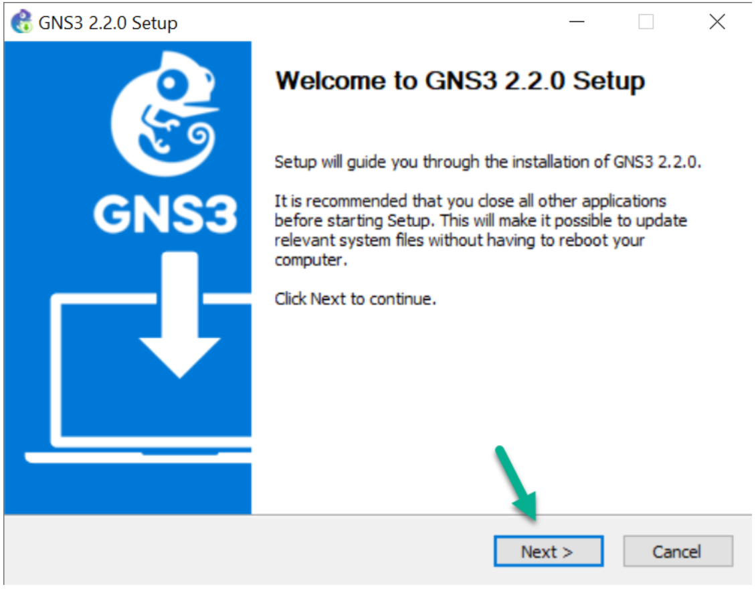This screenshot has width=756, height=597.
Task: Click the GNS3 chameleon logo
Action: click(165, 113)
